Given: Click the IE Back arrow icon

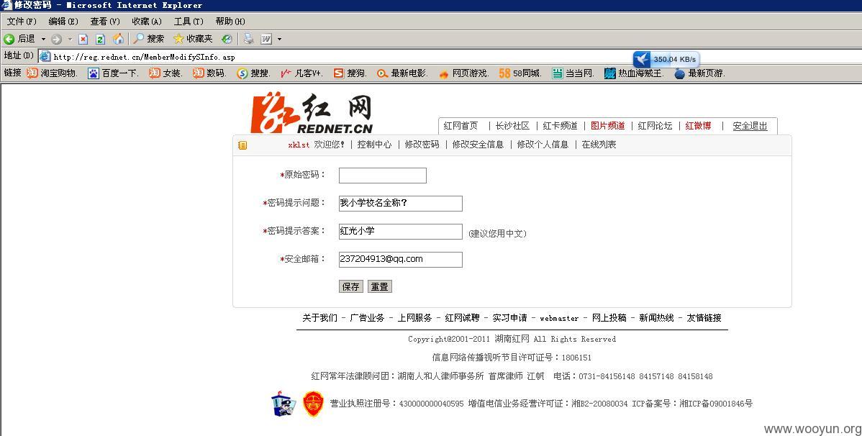Looking at the screenshot, I should pos(9,39).
